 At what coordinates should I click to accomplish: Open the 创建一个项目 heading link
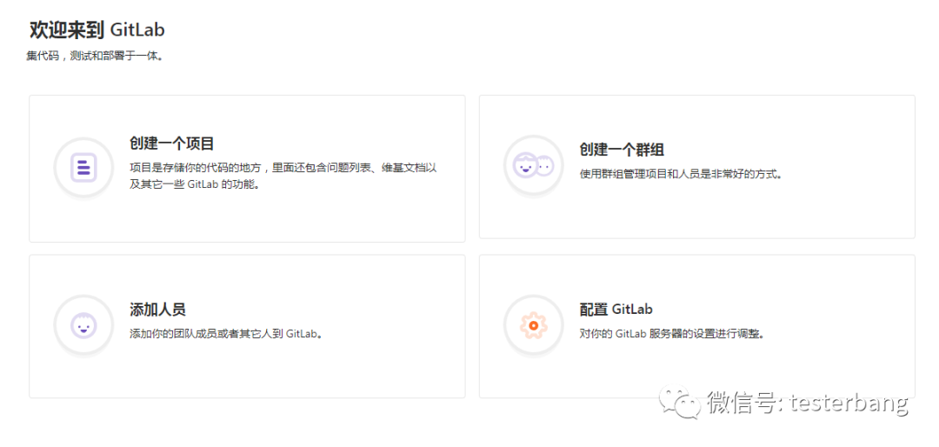click(x=172, y=143)
